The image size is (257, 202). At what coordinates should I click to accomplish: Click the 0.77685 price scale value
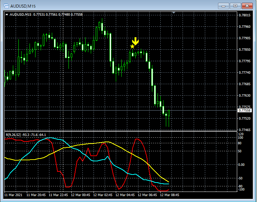click(244, 84)
